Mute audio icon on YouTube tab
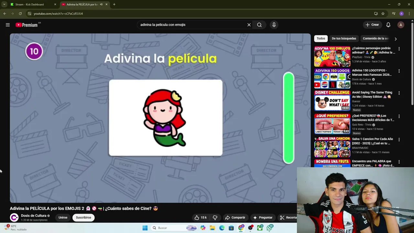 101,5
